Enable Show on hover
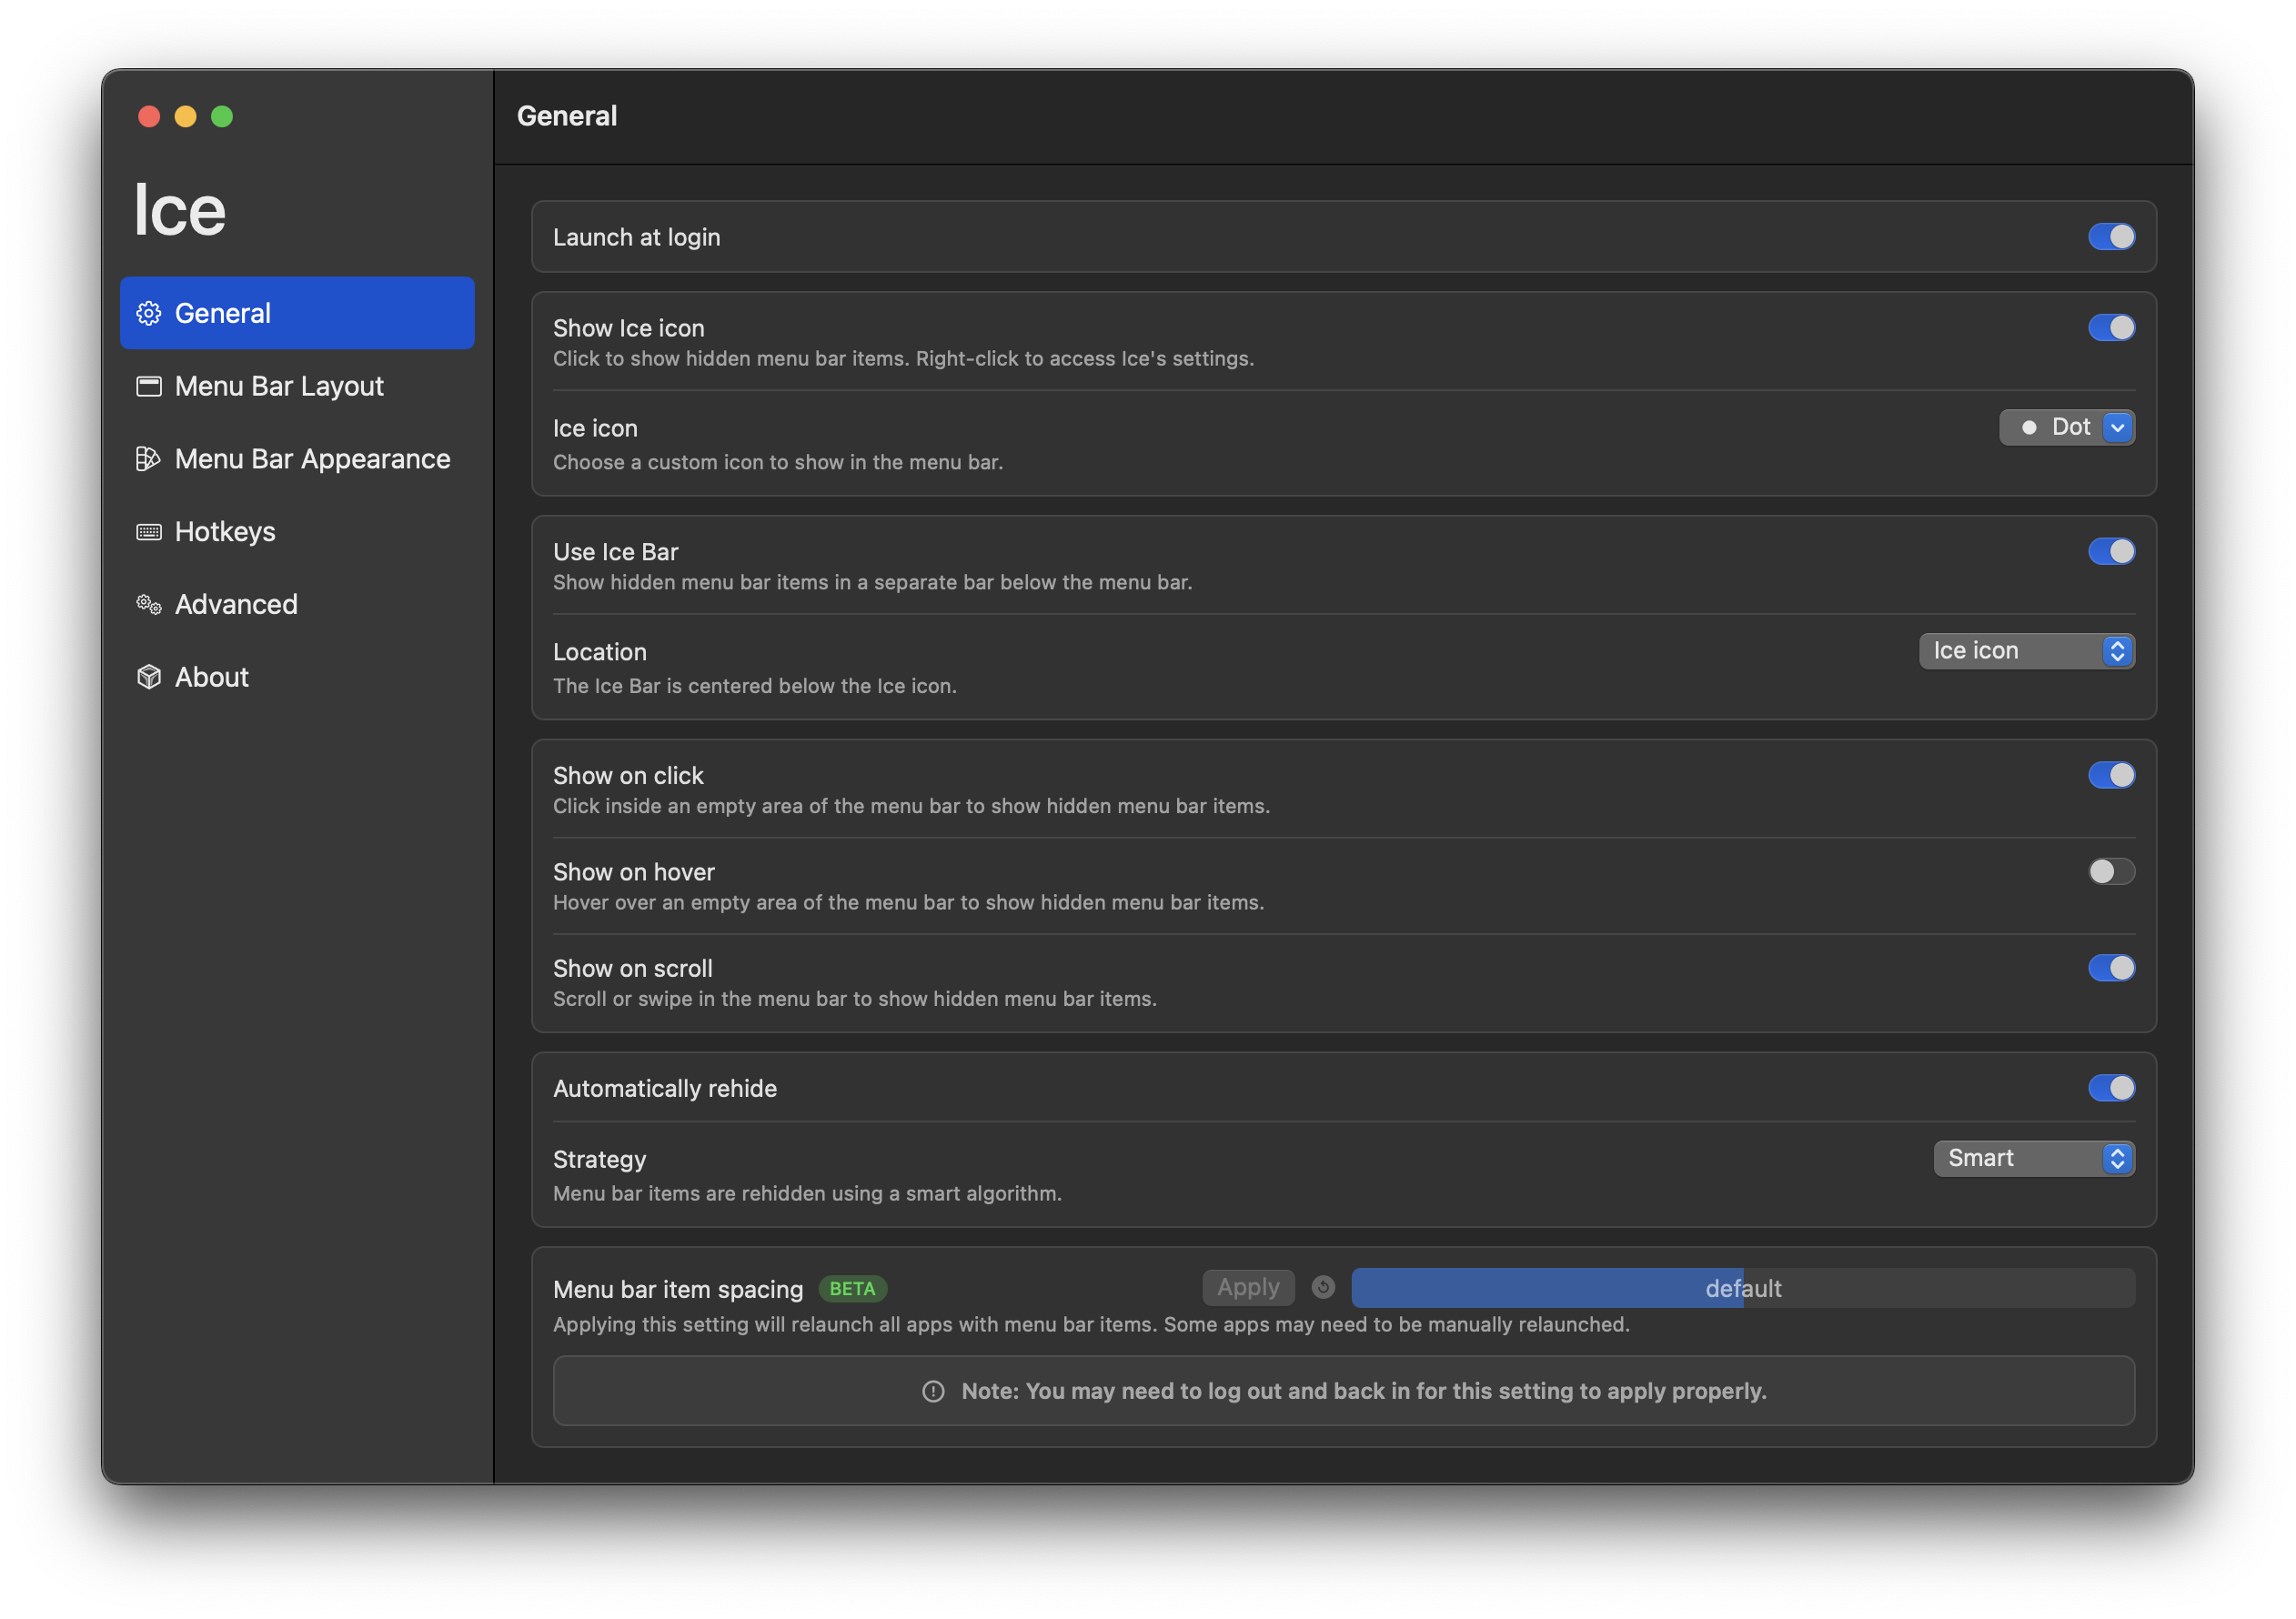Image resolution: width=2296 pixels, height=1619 pixels. (x=2111, y=872)
